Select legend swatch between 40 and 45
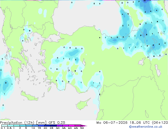Viewport: 168px width, 129px height. point(72,126)
